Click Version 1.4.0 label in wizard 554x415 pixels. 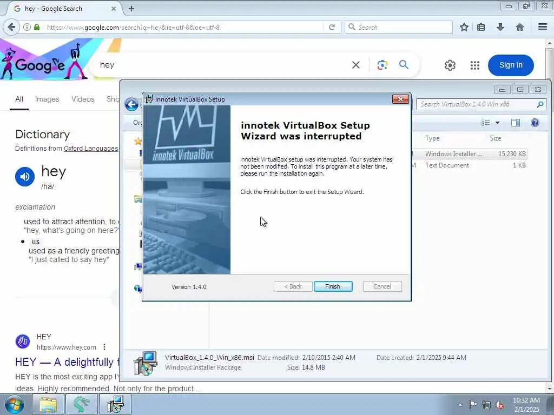189,287
